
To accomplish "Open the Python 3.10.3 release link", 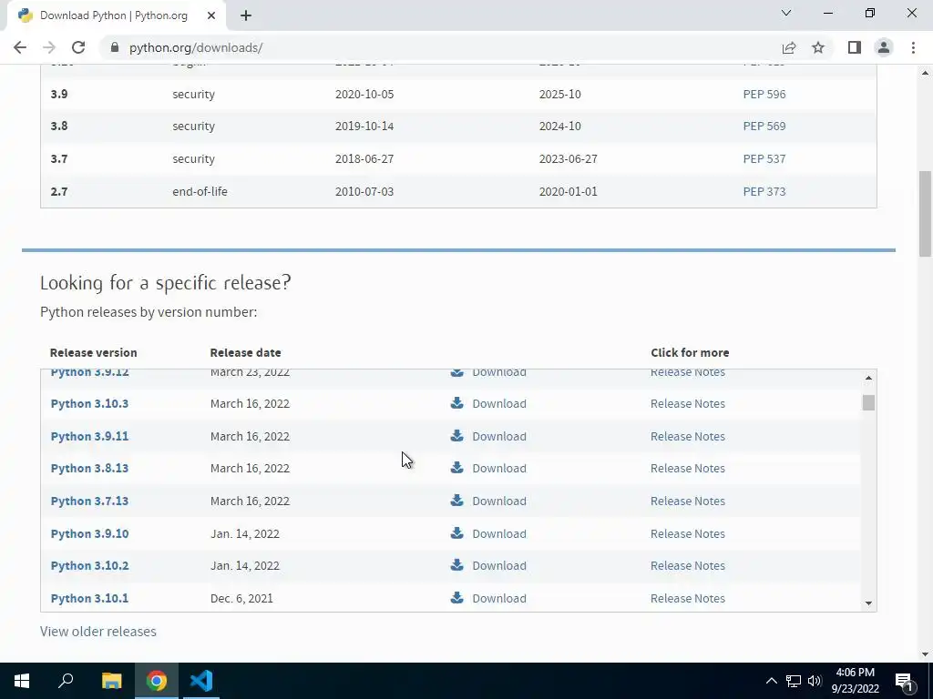I will coord(89,403).
